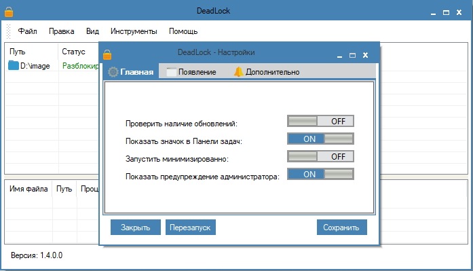Open the Помощь menu
Screen dimensions: 473x271
click(x=183, y=31)
